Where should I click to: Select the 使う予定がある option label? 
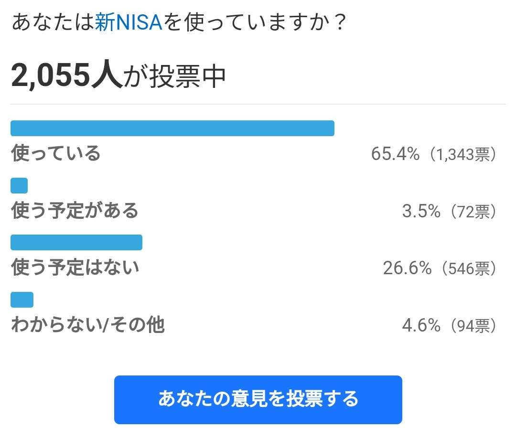point(75,211)
